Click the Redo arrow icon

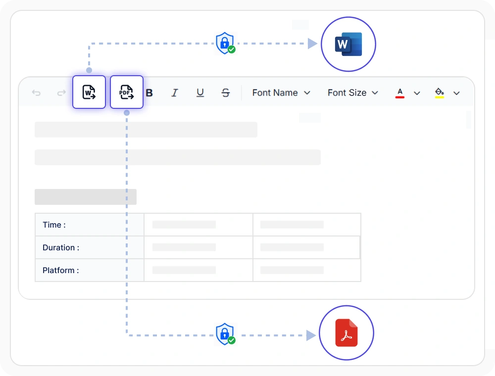click(x=61, y=93)
